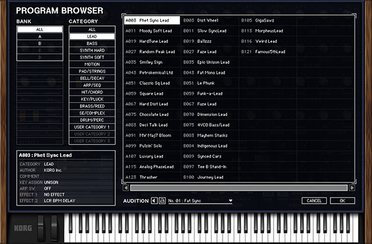Filter by USER CATEGORY 1

92,127
